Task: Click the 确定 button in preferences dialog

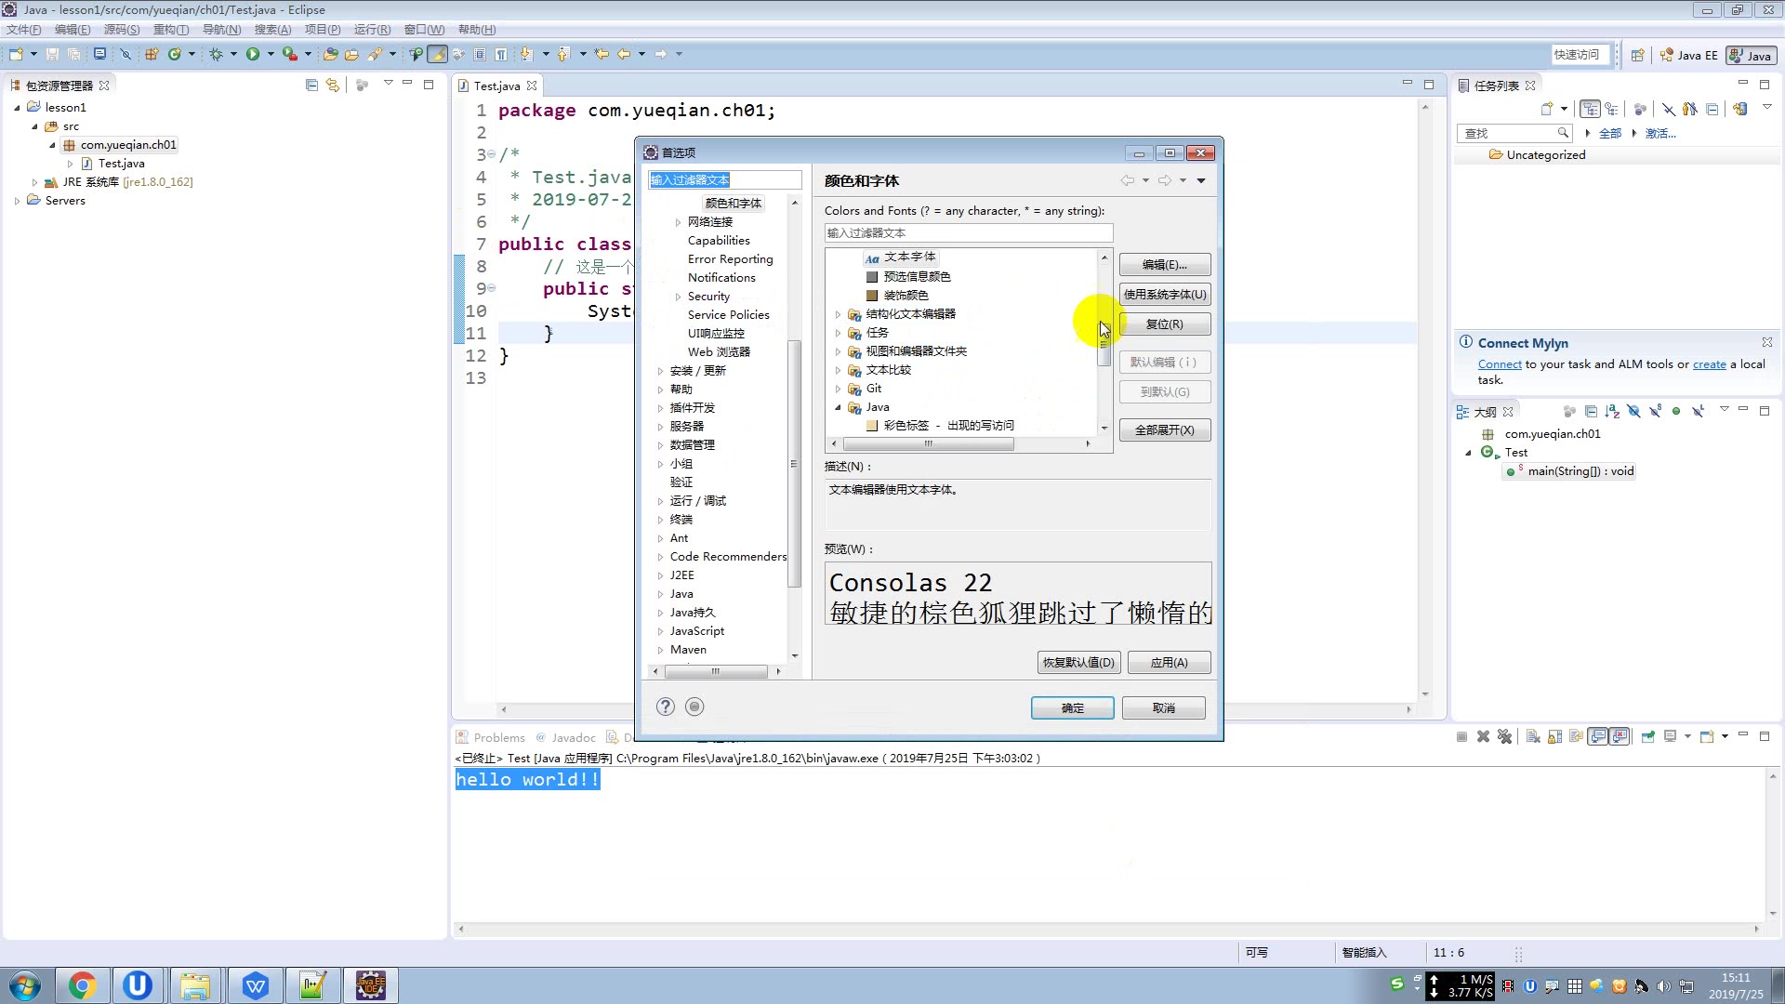Action: click(1072, 707)
